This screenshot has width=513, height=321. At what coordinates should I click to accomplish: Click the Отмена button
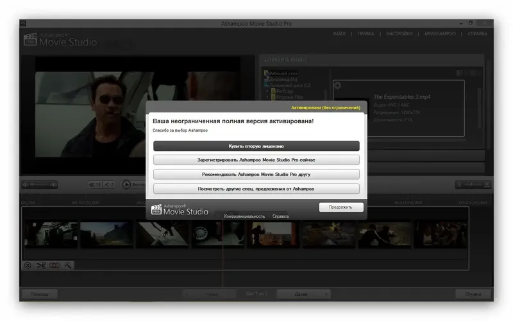coord(473,294)
